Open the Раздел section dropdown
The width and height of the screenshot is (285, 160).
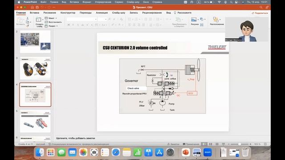pyautogui.click(x=51, y=26)
